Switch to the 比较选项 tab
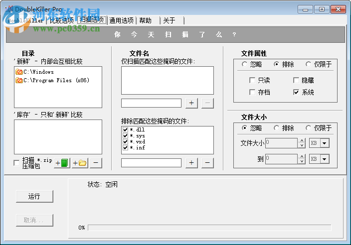351x245 pixels. (x=61, y=20)
